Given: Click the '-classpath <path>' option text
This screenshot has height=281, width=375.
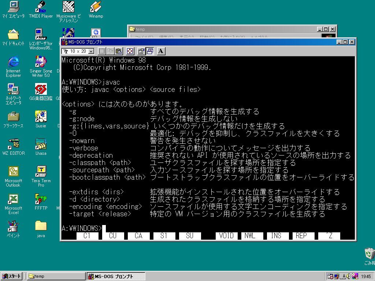Looking at the screenshot, I should click(x=100, y=163).
